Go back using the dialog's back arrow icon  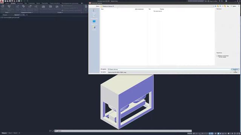pyautogui.click(x=215, y=6)
